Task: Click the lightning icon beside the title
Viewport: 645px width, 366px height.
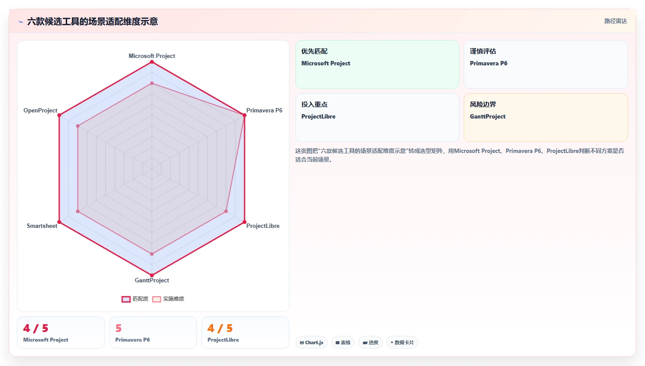Action: 20,22
